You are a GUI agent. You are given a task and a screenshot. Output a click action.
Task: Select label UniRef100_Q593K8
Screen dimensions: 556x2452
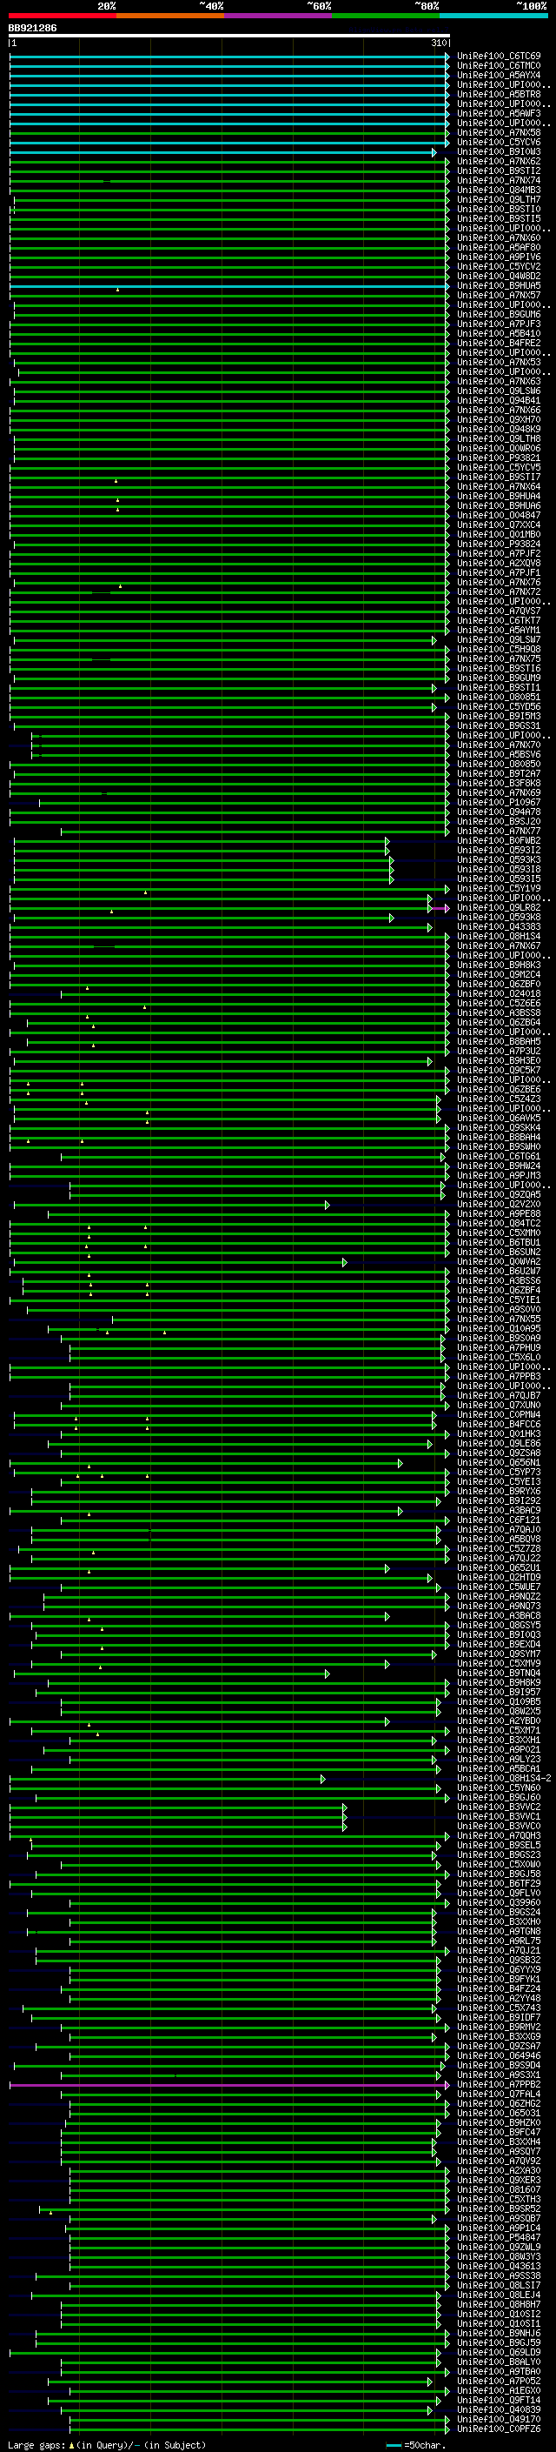point(499,918)
